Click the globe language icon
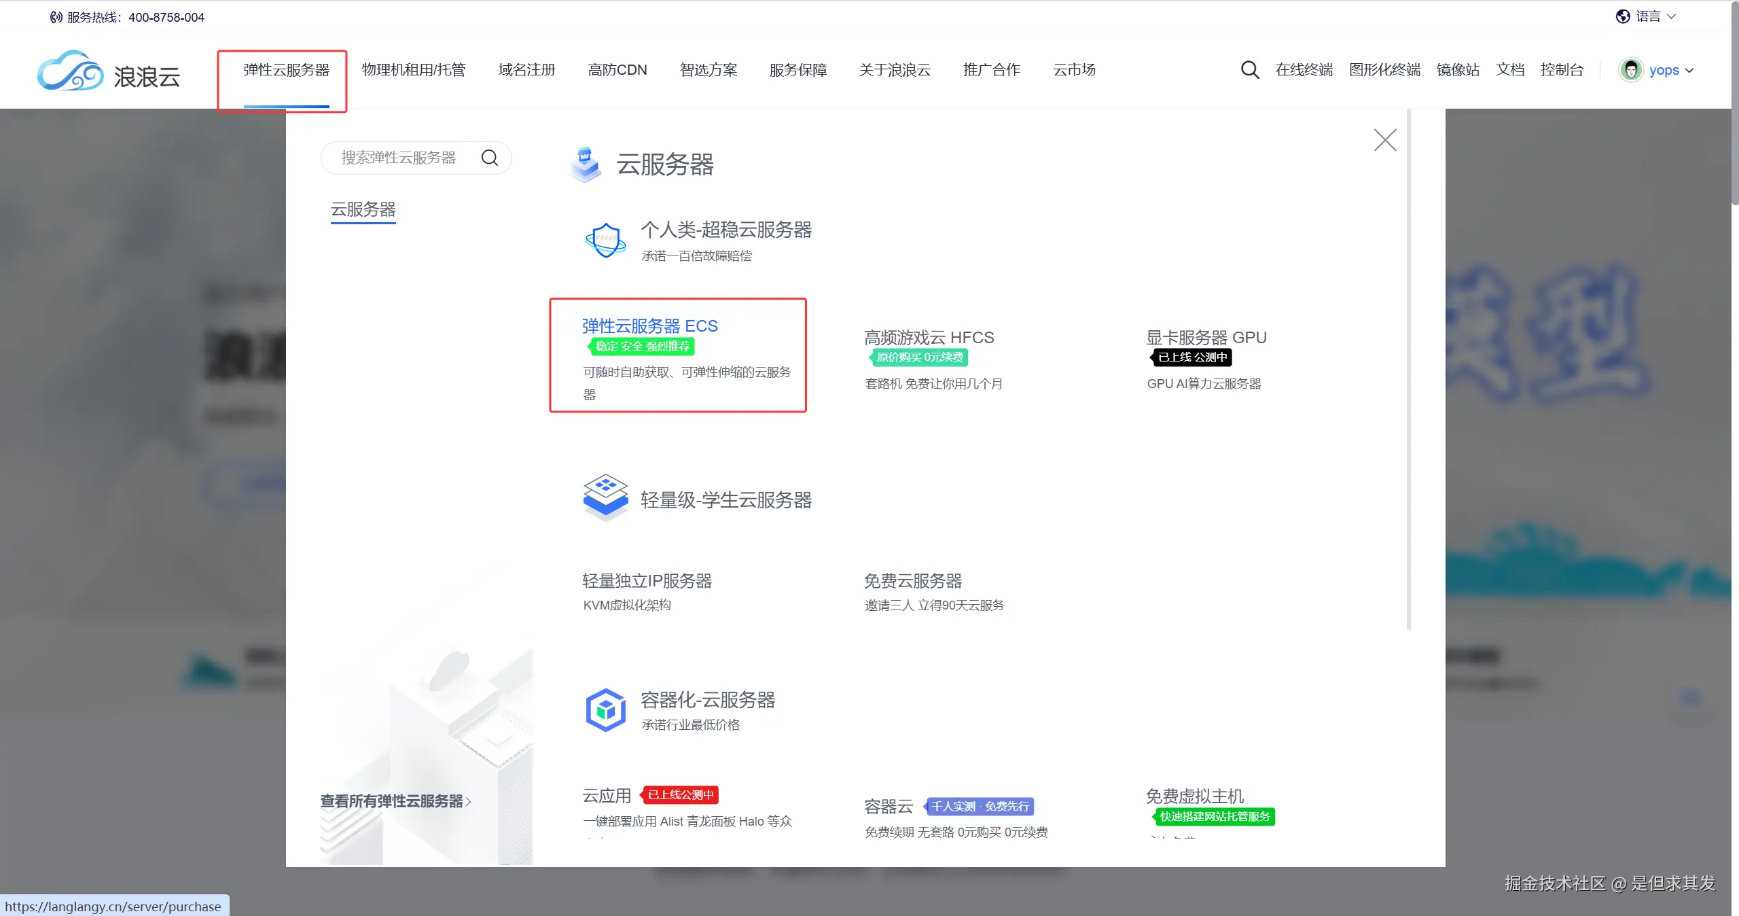 click(x=1623, y=16)
